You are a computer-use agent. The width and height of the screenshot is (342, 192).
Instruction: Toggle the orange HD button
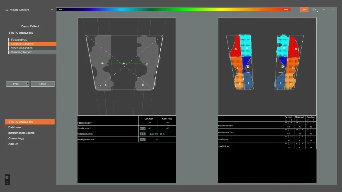304,10
